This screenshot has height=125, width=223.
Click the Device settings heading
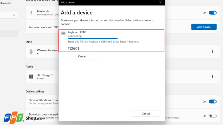click(x=35, y=92)
